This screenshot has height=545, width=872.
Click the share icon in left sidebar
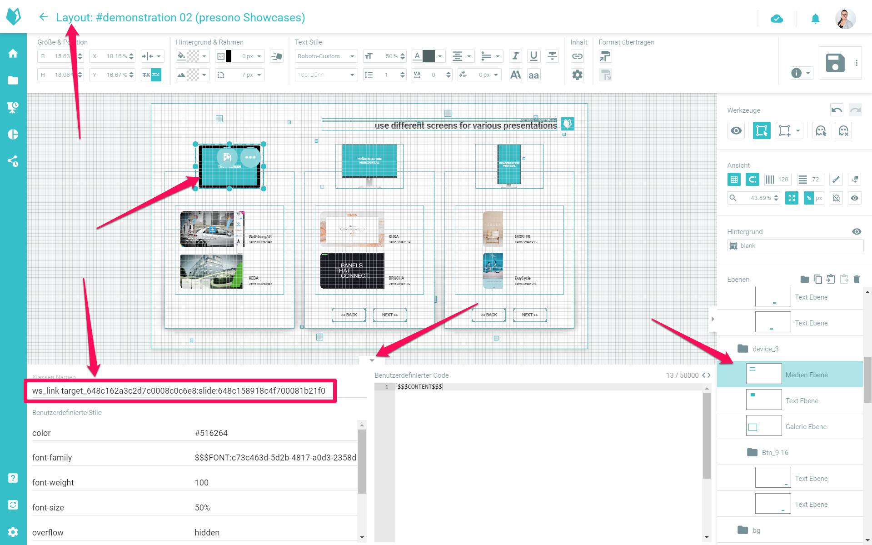[13, 161]
